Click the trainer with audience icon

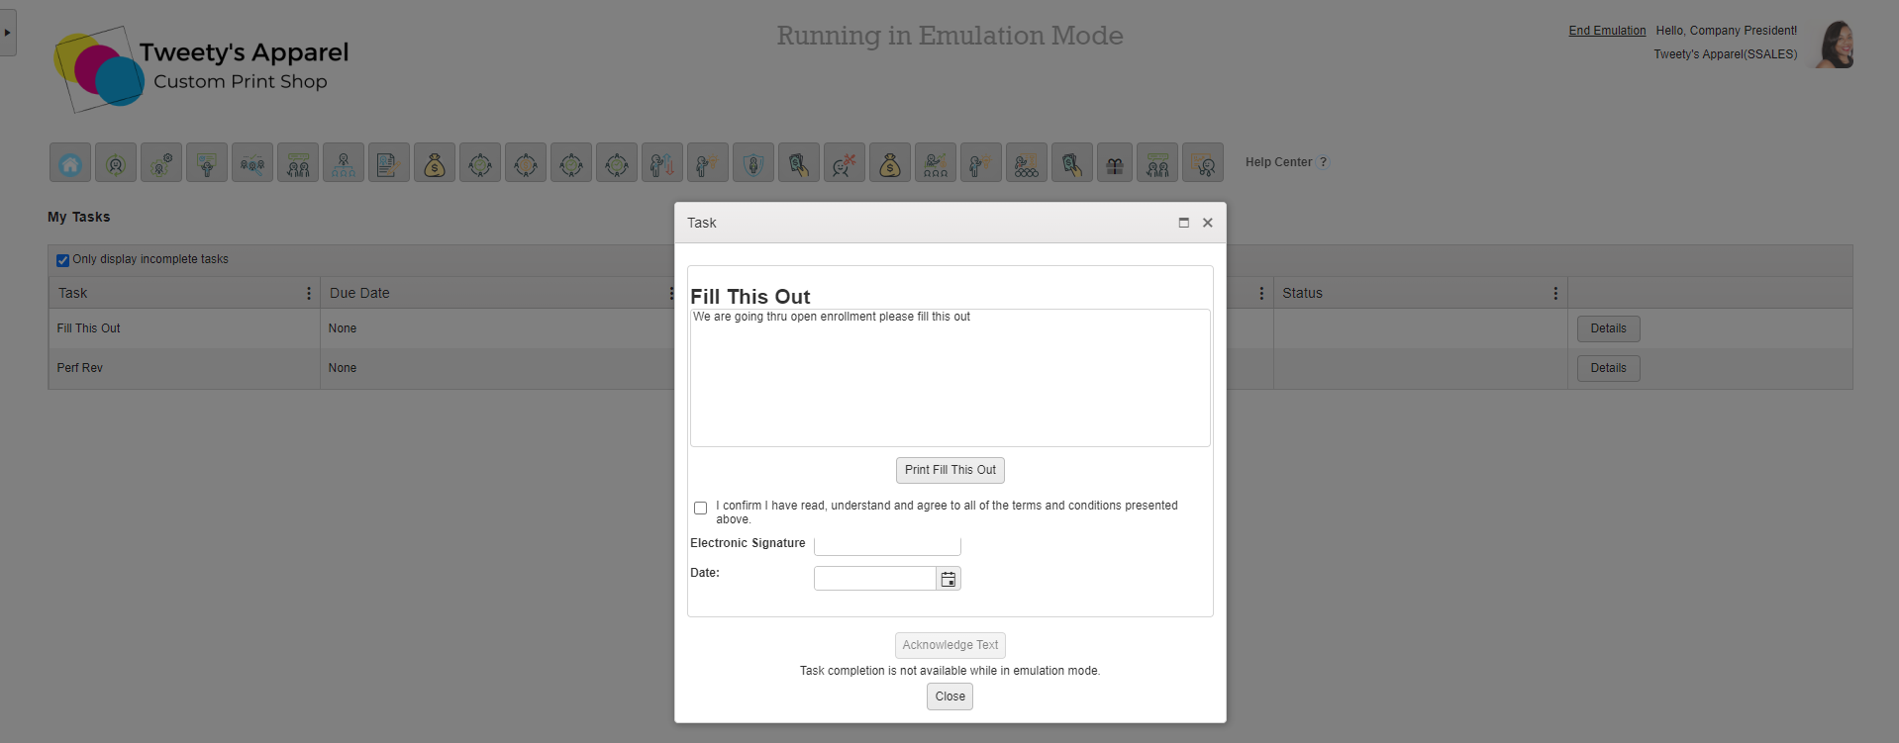click(1027, 162)
